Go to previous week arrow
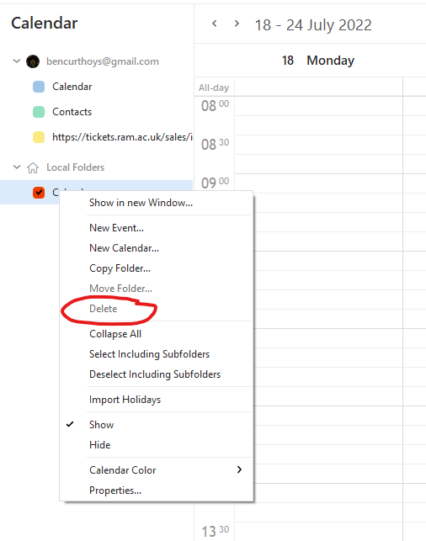Screen dimensions: 426x541 [x=215, y=24]
